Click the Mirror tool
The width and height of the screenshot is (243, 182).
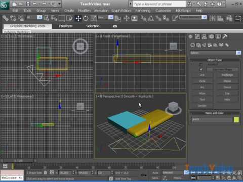[213, 18]
